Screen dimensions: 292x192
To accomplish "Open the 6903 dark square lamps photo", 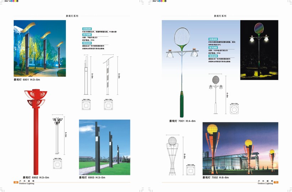I will pos(104,147).
